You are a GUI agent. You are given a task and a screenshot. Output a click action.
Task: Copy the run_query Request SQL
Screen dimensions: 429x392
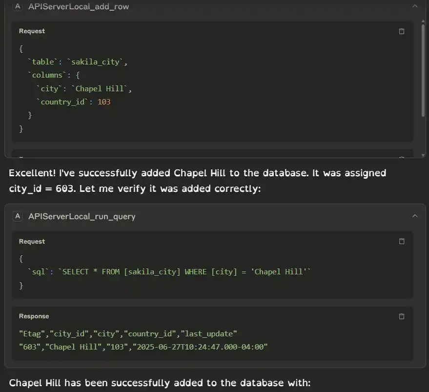(402, 242)
